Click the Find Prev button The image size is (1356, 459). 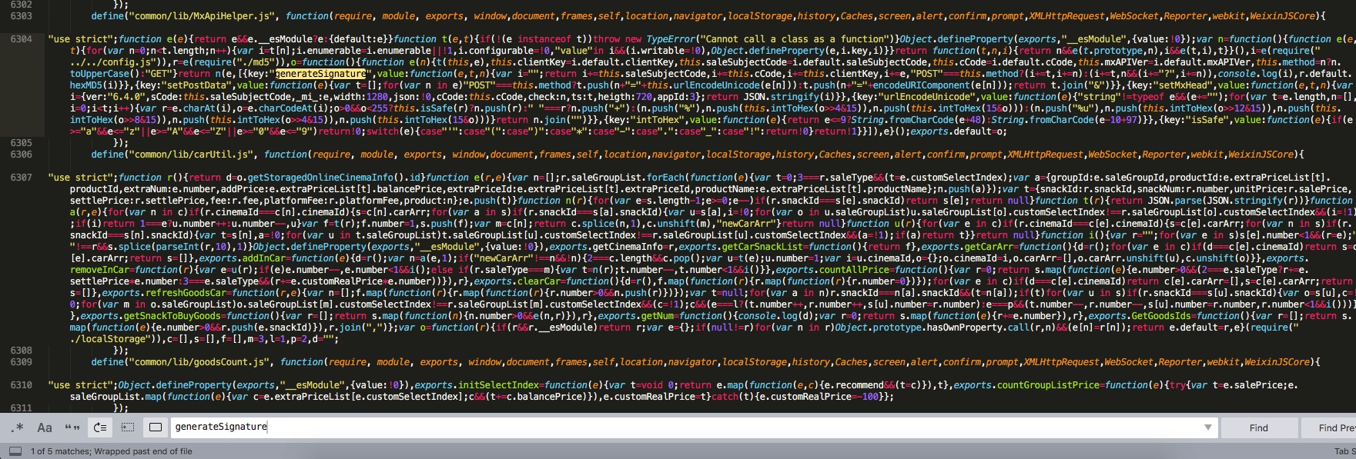coord(1335,427)
